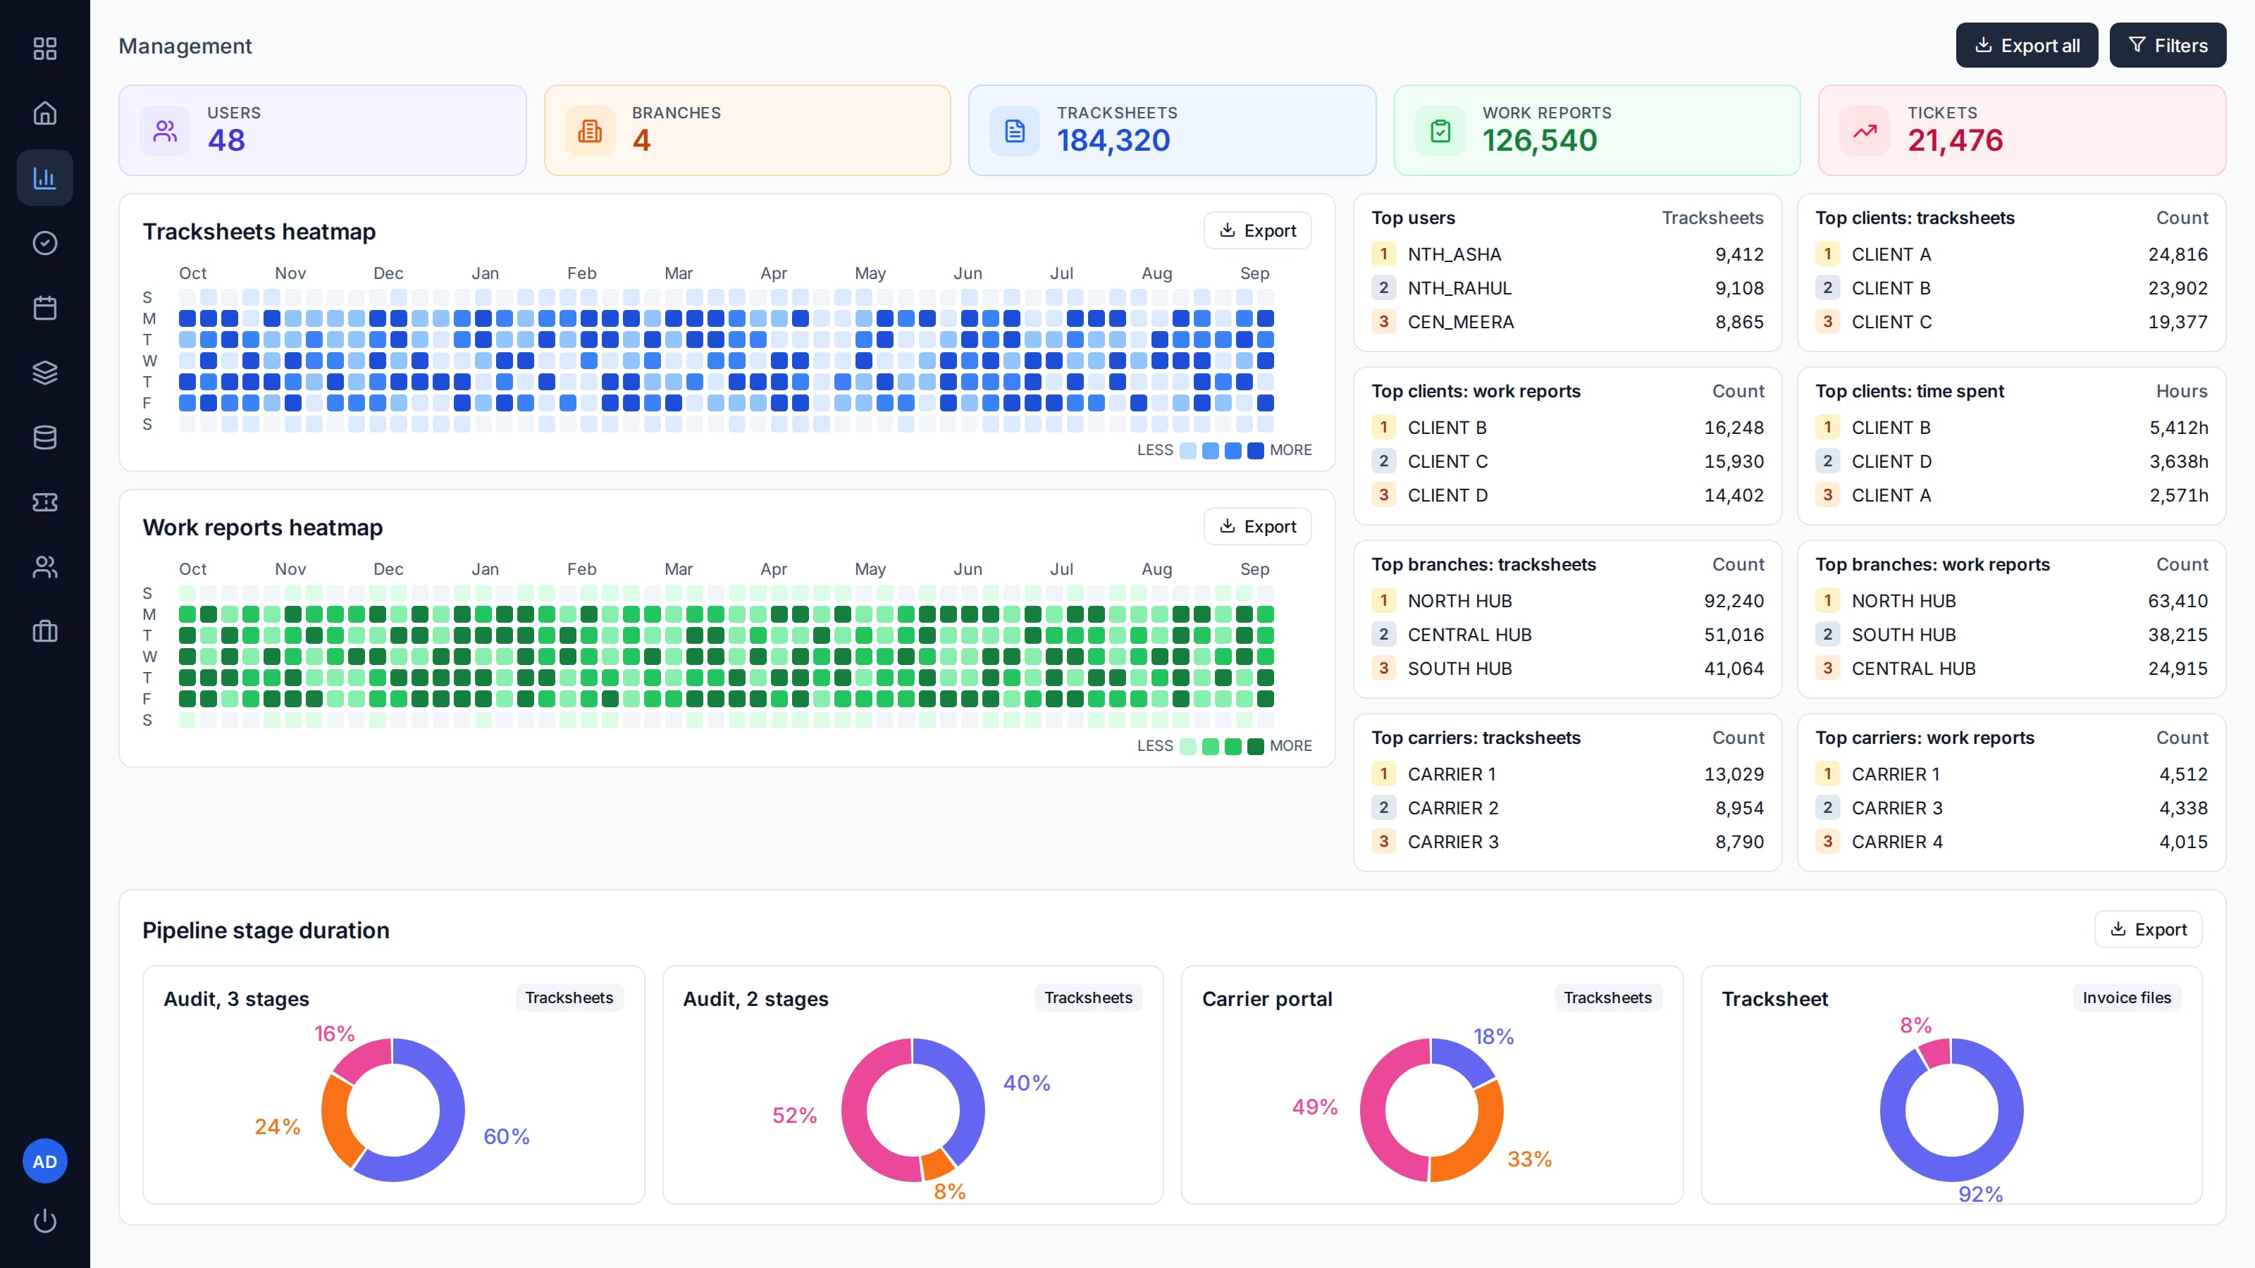Export the Work reports heatmap
The image size is (2255, 1268).
[1257, 526]
